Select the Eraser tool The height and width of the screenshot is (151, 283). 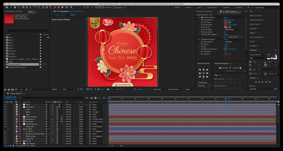pos(62,7)
